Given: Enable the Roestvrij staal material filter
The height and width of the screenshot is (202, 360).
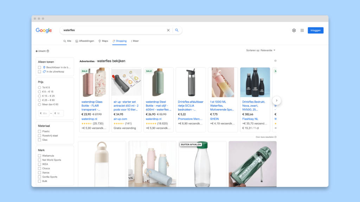Looking at the screenshot, I should [39, 136].
